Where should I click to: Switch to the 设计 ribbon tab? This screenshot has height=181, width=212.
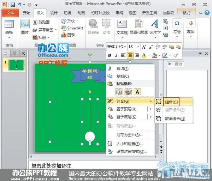(54, 13)
